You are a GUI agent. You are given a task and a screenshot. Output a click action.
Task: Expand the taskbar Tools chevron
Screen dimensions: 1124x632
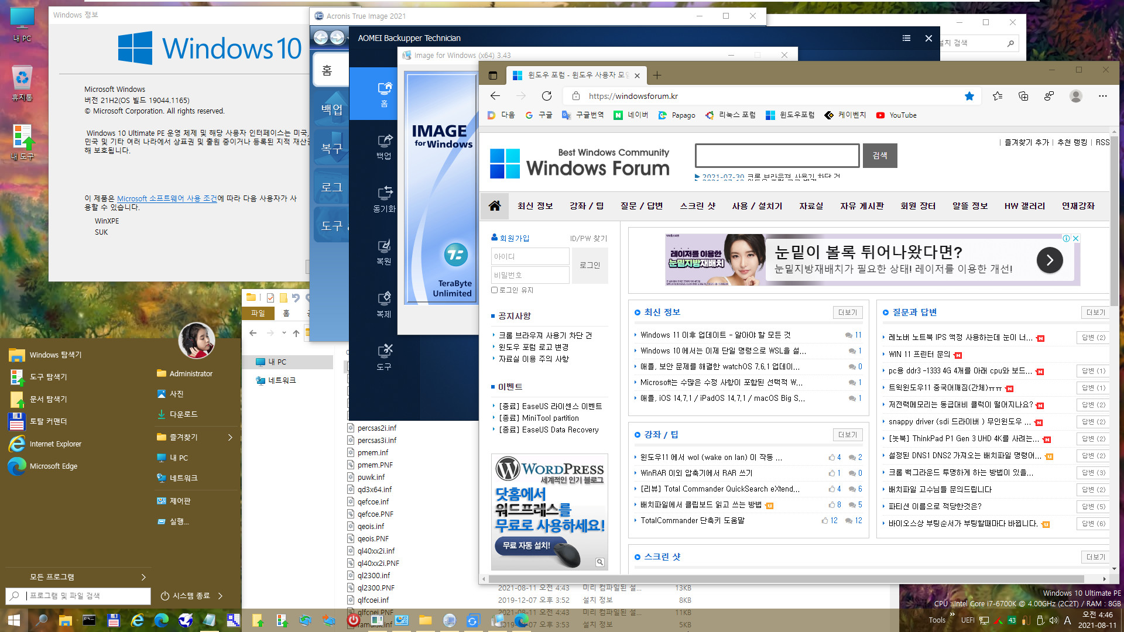pos(952,614)
